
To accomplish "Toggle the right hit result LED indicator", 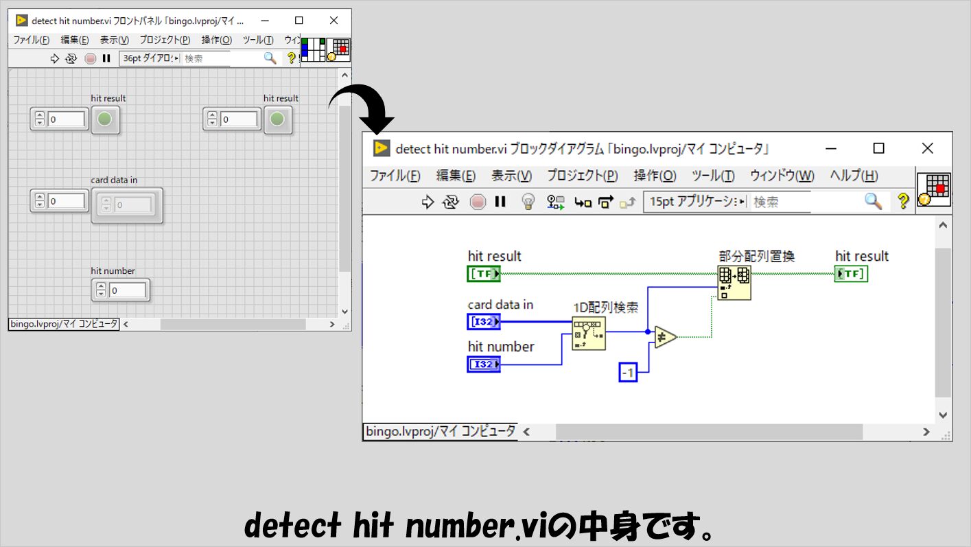I will point(277,120).
